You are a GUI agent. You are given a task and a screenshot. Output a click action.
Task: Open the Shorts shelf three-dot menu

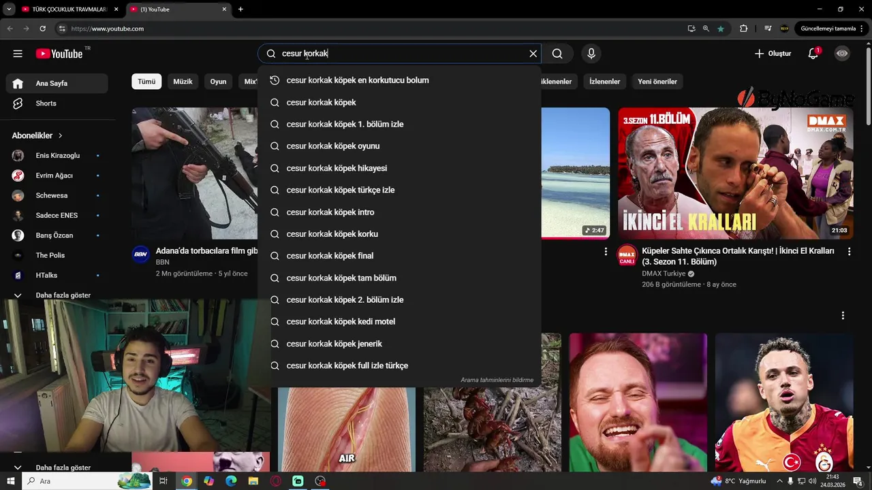(x=843, y=316)
